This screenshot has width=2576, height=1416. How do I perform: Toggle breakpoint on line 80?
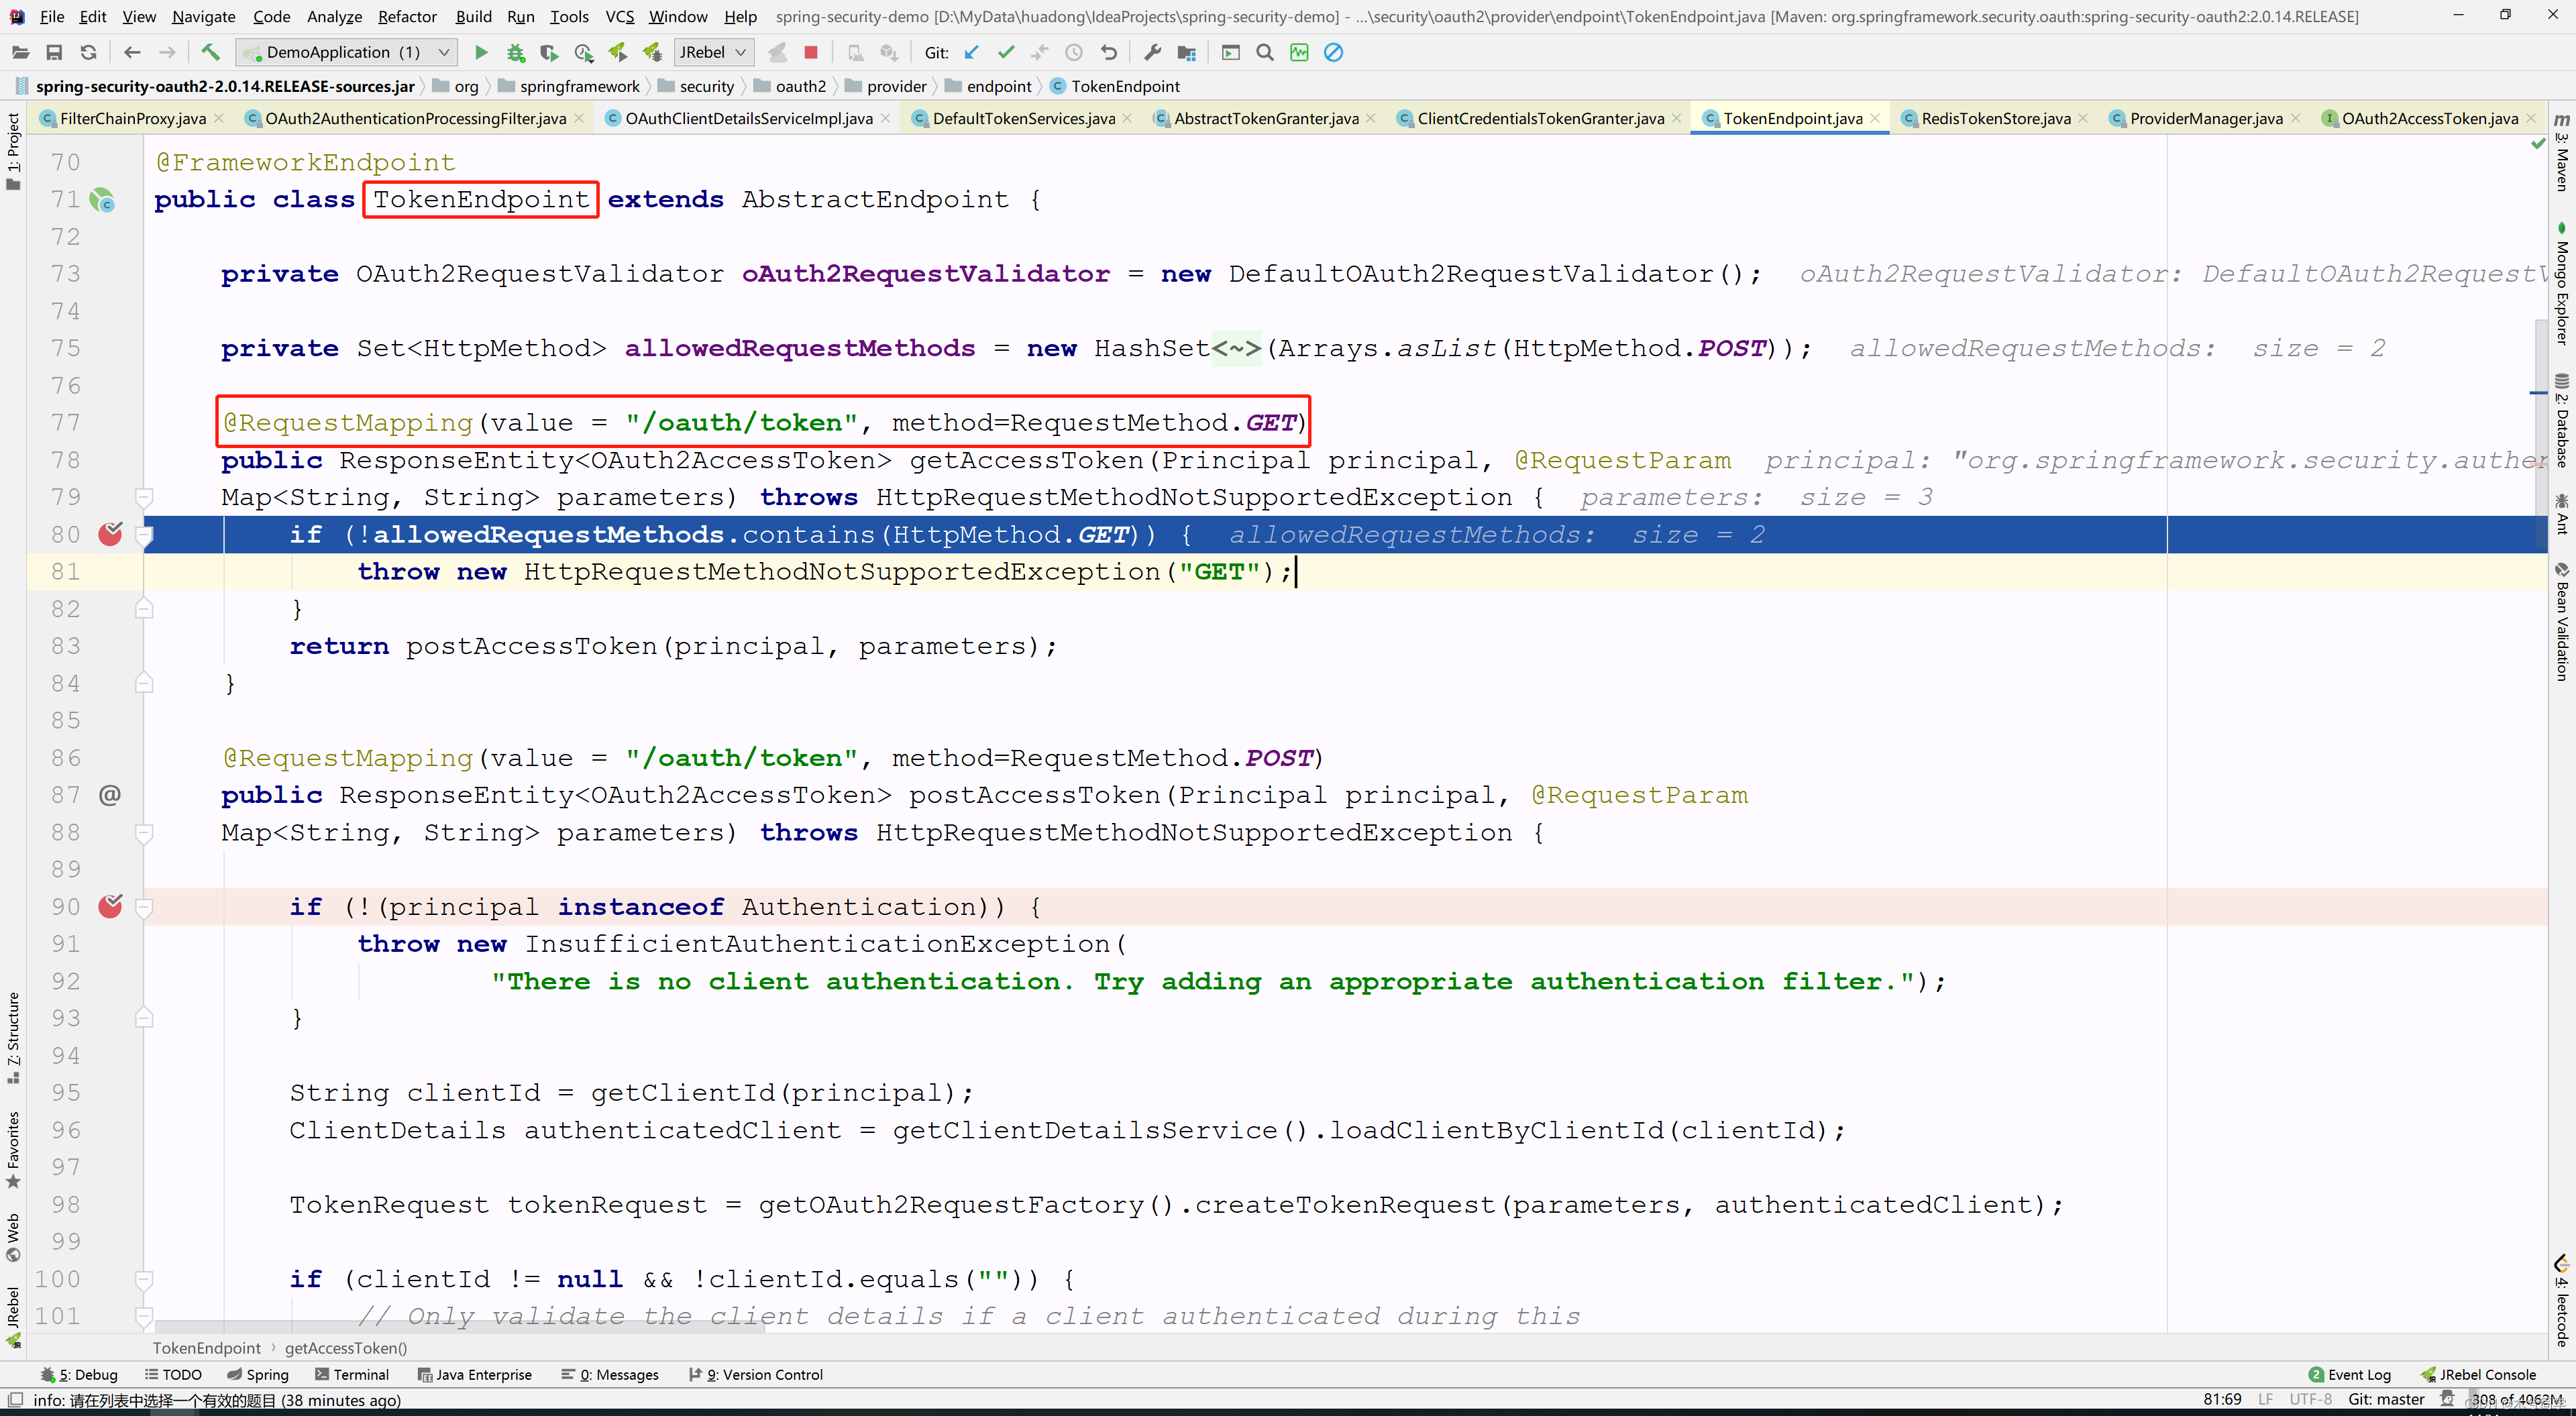point(110,534)
